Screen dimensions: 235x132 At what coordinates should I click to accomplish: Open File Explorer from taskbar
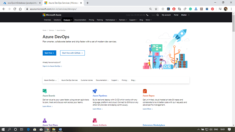coord(54,129)
